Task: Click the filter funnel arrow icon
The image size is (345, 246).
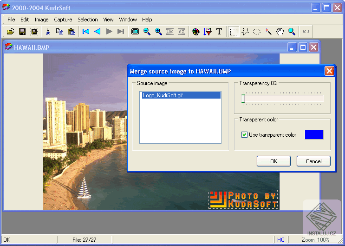Action: pos(208,32)
